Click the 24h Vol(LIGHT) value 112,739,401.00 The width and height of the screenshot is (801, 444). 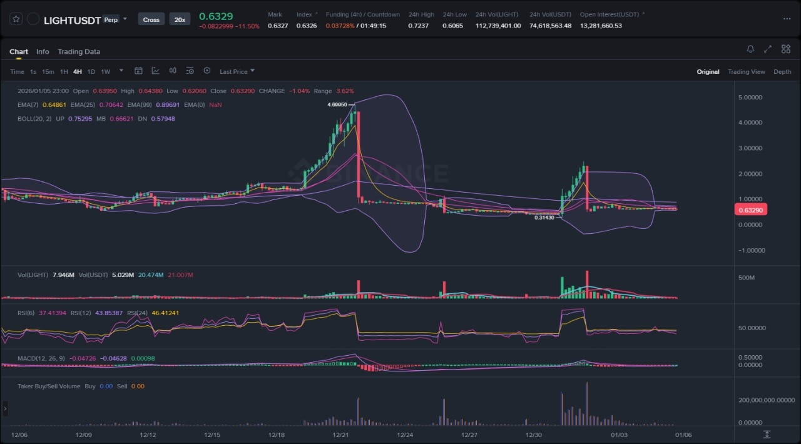tap(498, 26)
